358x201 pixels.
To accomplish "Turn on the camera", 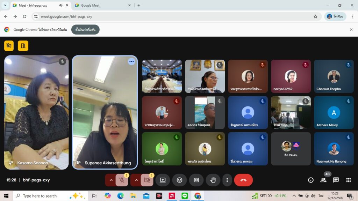I will coord(147,180).
